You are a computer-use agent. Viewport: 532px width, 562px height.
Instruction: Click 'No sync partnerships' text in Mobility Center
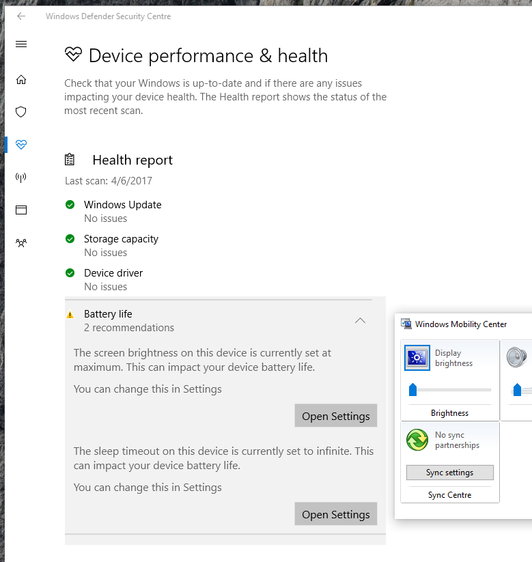[457, 440]
